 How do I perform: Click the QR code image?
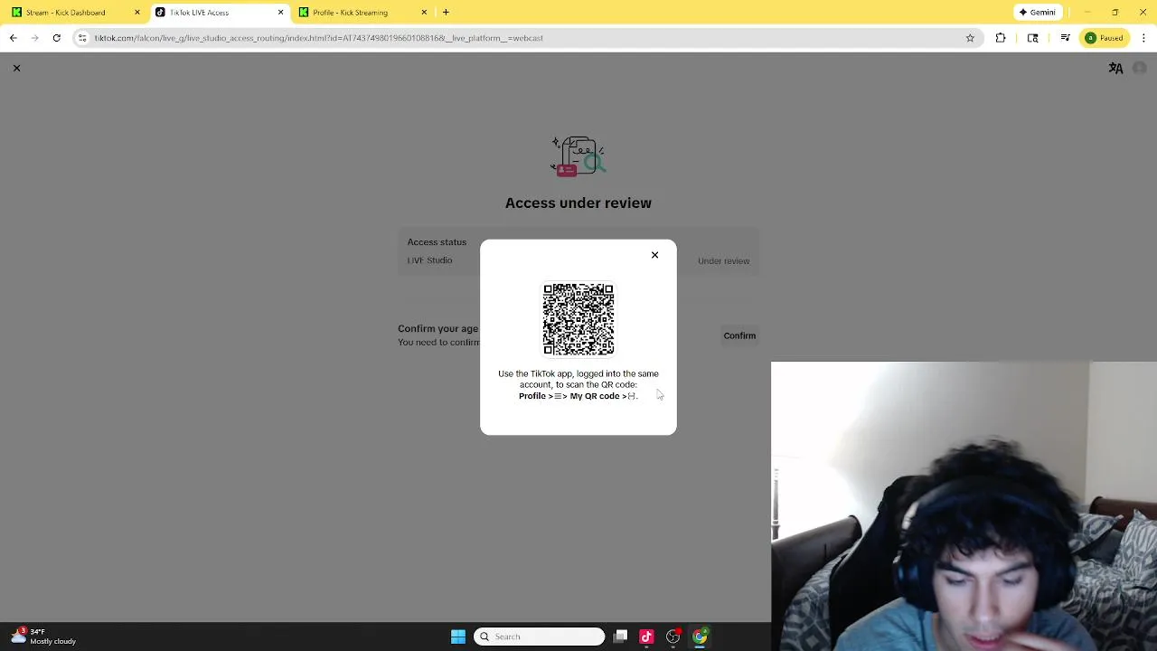point(578,319)
